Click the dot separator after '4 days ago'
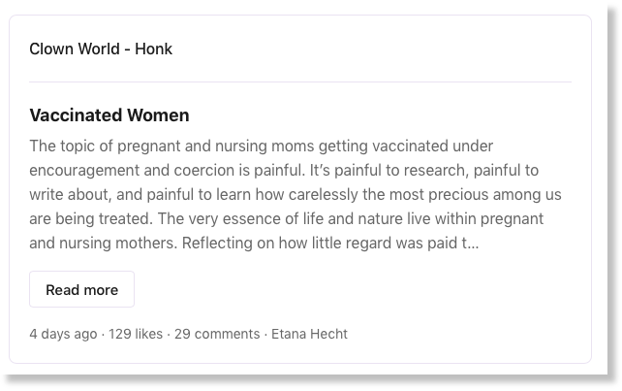 [103, 335]
